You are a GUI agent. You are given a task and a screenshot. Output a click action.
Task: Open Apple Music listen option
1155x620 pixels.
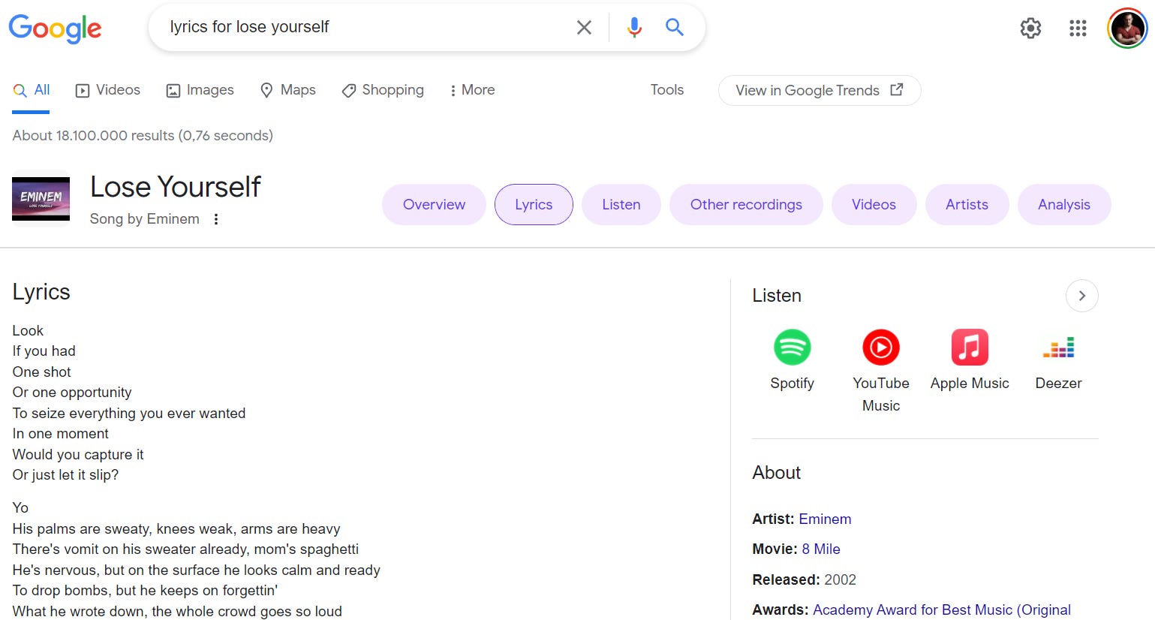click(970, 361)
